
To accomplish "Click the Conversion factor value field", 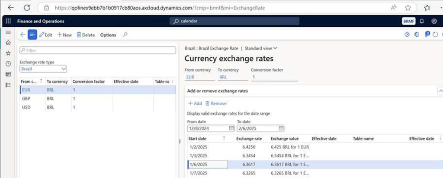I will click(x=274, y=77).
